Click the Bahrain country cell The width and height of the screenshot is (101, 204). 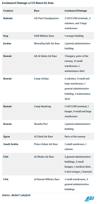8,18
